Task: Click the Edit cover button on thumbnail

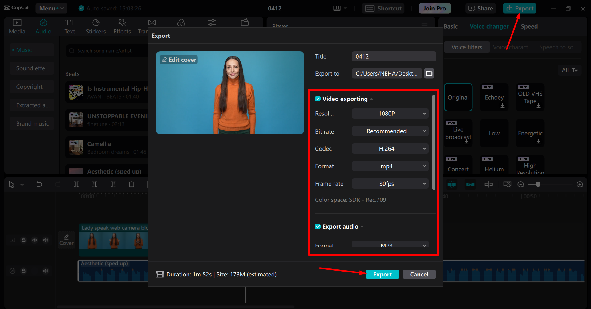Action: [179, 60]
